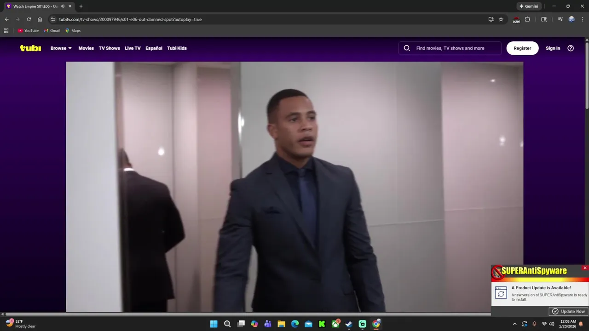Open a new tab with plus button
This screenshot has width=589, height=331.
(x=81, y=6)
